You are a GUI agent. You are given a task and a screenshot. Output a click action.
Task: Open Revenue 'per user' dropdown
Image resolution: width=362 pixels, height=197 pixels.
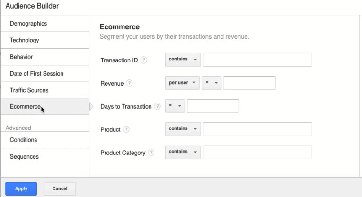183,83
